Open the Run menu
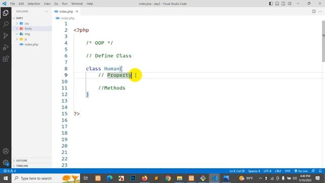The height and width of the screenshot is (183, 325). coord(64,4)
